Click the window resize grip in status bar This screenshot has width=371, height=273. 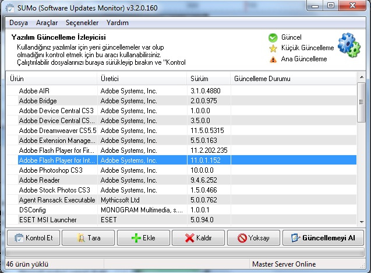[362, 265]
